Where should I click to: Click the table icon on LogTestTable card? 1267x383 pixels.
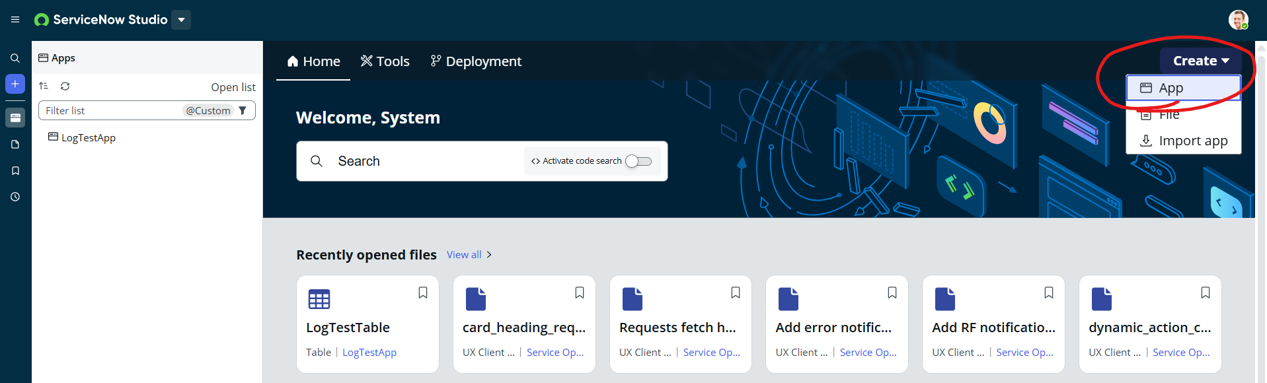319,299
